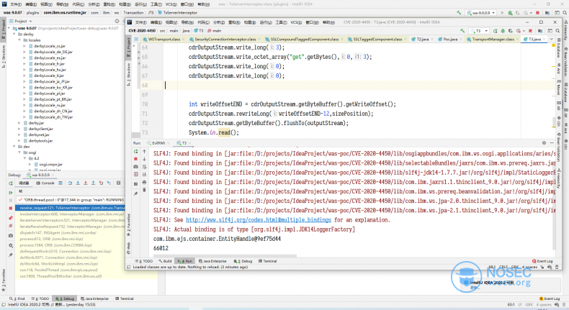The height and width of the screenshot is (310, 569).
Task: Click the print icon in Run console
Action: (145, 183)
